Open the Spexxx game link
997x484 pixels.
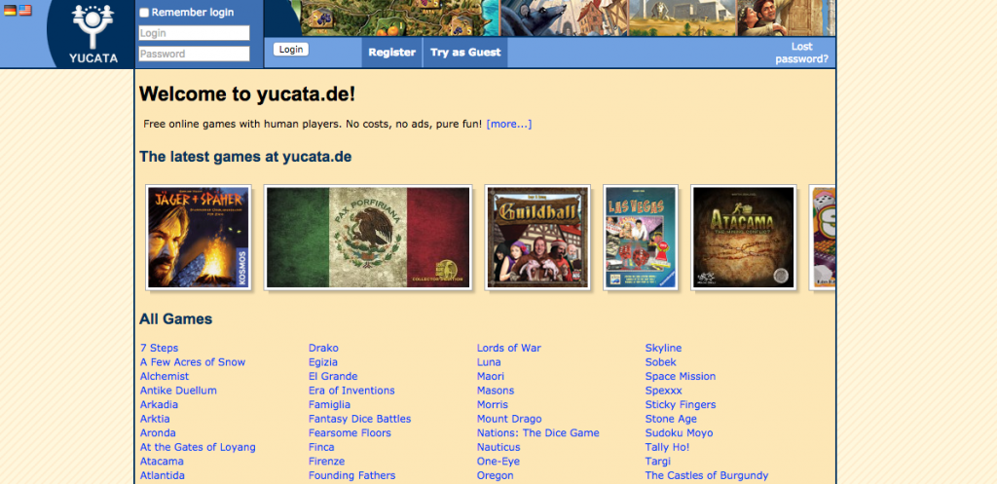[664, 391]
